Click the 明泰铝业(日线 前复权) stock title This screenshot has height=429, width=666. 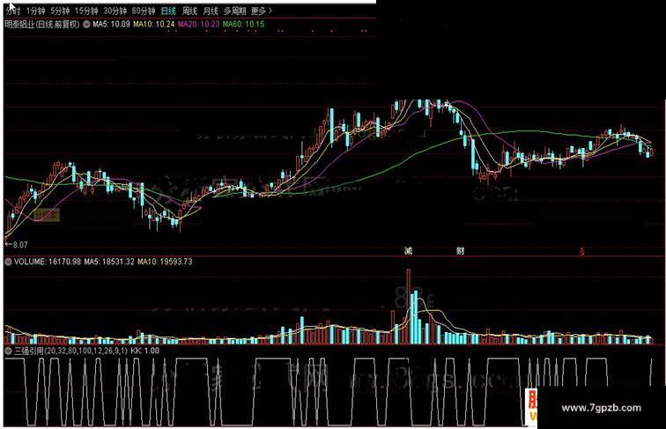tap(42, 24)
